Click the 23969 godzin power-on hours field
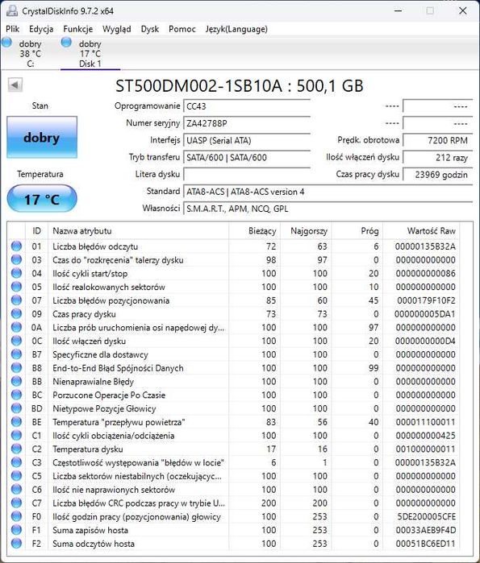 point(437,175)
